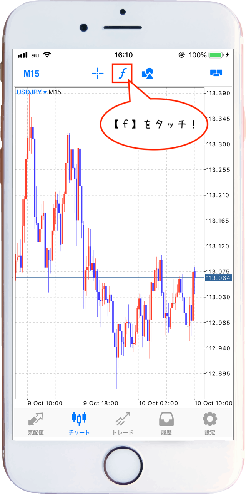Tap the Wi-Fi icon in status bar

tap(47, 55)
